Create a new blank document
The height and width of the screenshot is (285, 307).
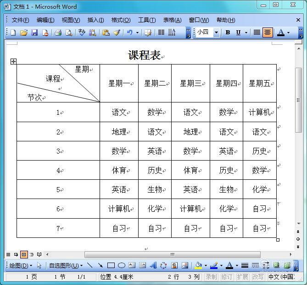13,32
